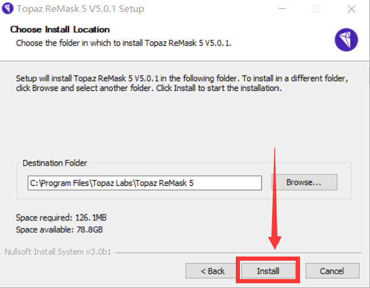Click inside the destination folder path field
Screen dimensions: 370x288
pos(145,183)
